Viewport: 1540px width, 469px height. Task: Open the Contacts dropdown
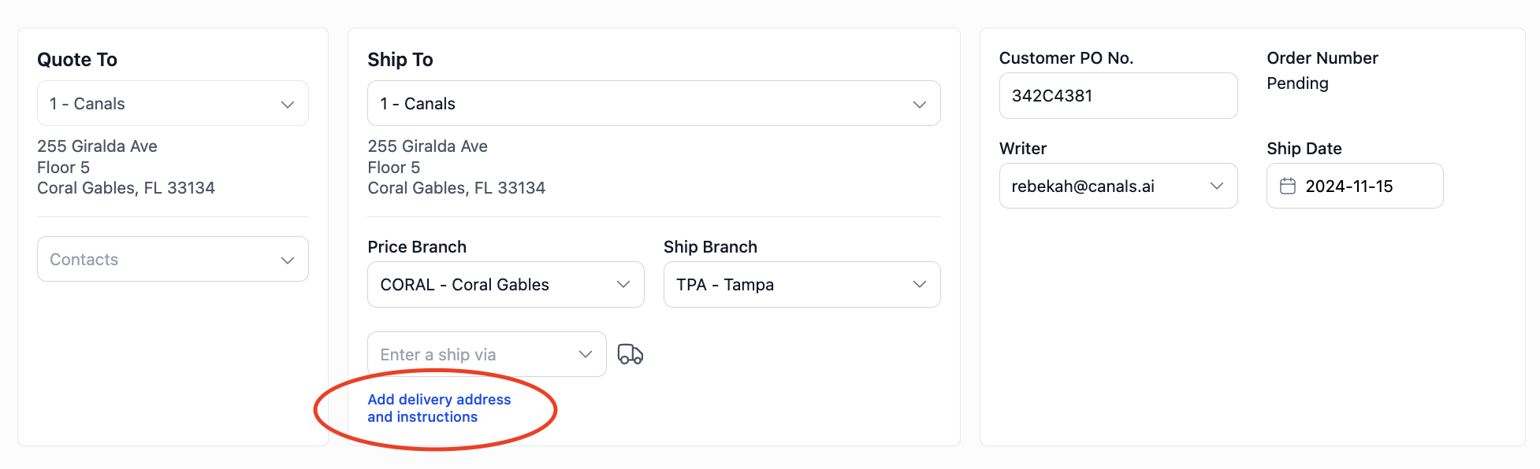(x=173, y=259)
